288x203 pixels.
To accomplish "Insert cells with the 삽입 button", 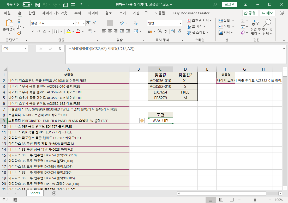I will (224, 21).
